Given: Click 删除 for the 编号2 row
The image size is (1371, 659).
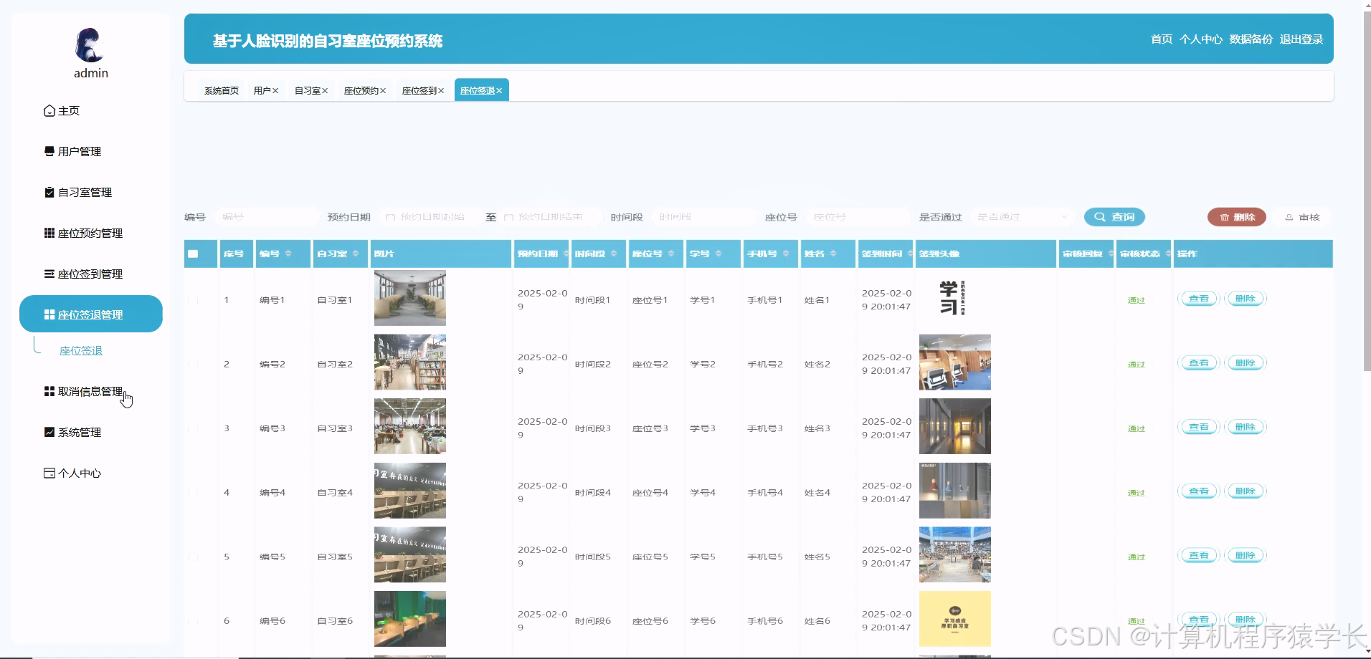Looking at the screenshot, I should click(1246, 363).
